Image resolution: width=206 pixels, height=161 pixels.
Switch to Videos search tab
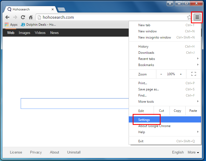coord(40,33)
